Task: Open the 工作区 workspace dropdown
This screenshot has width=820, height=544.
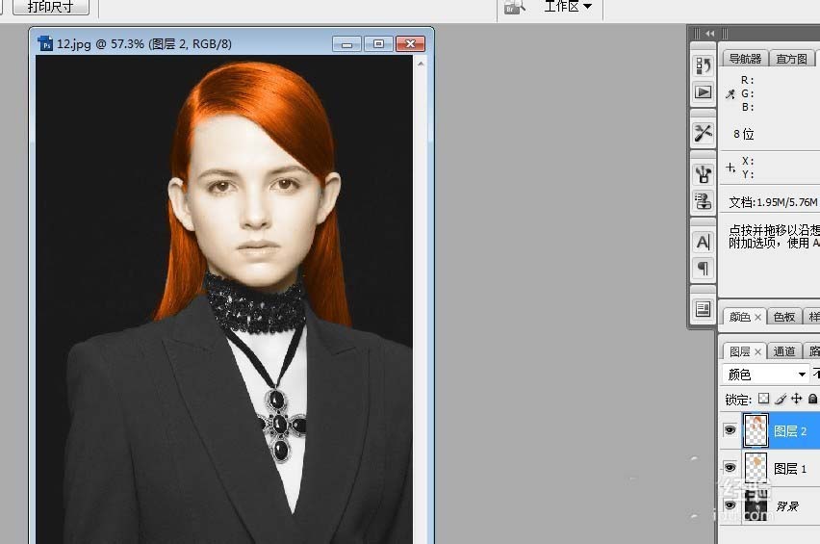Action: (x=568, y=7)
